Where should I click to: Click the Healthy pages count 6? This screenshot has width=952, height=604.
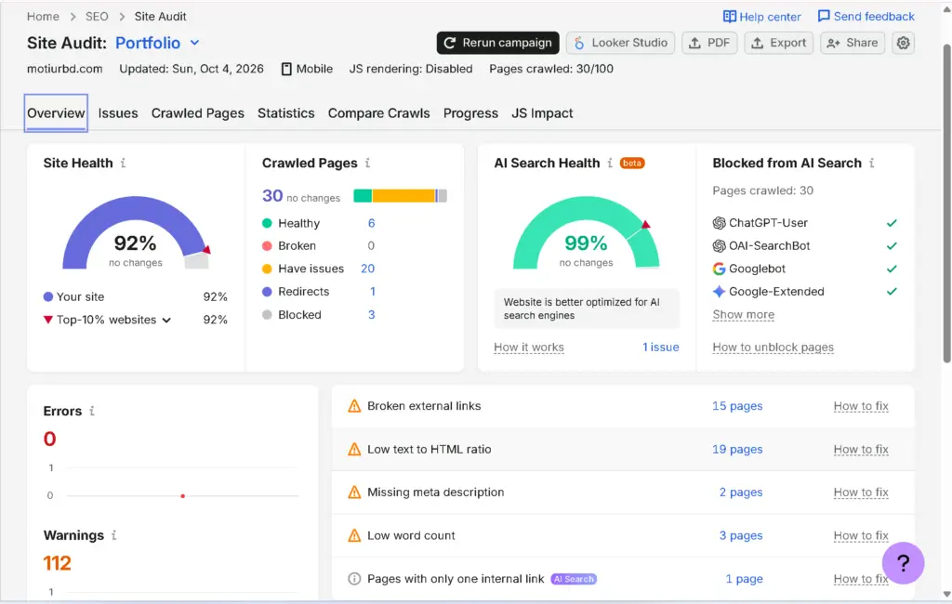click(x=371, y=223)
